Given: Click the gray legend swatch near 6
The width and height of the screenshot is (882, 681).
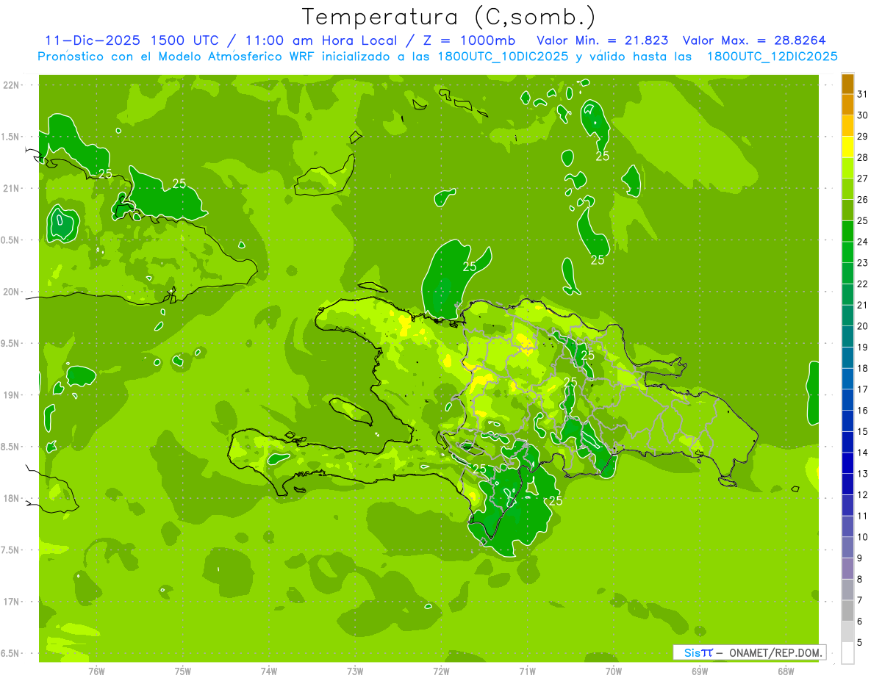Looking at the screenshot, I should point(847,611).
